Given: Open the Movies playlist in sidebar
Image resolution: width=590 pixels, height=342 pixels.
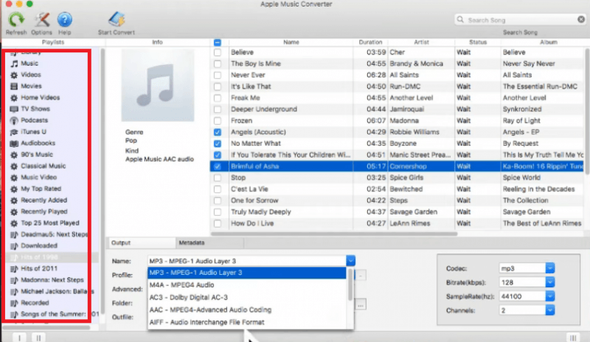Looking at the screenshot, I should coord(31,86).
